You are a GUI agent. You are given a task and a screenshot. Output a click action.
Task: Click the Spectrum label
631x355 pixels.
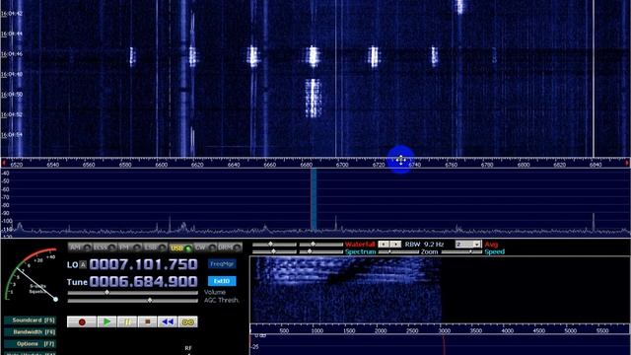pos(361,252)
